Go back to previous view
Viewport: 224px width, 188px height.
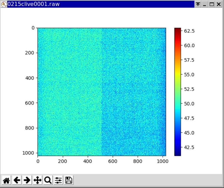pos(17,180)
